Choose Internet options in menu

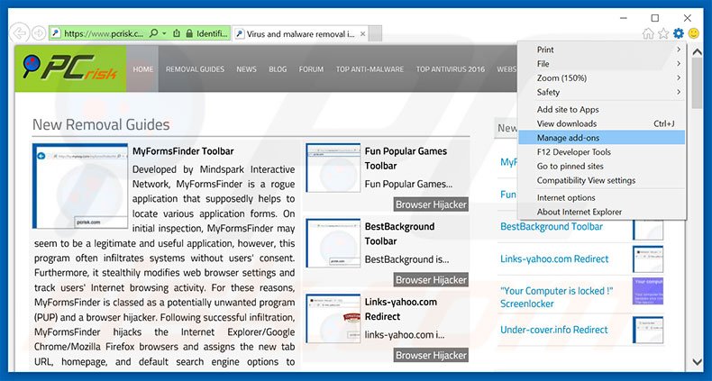point(566,197)
